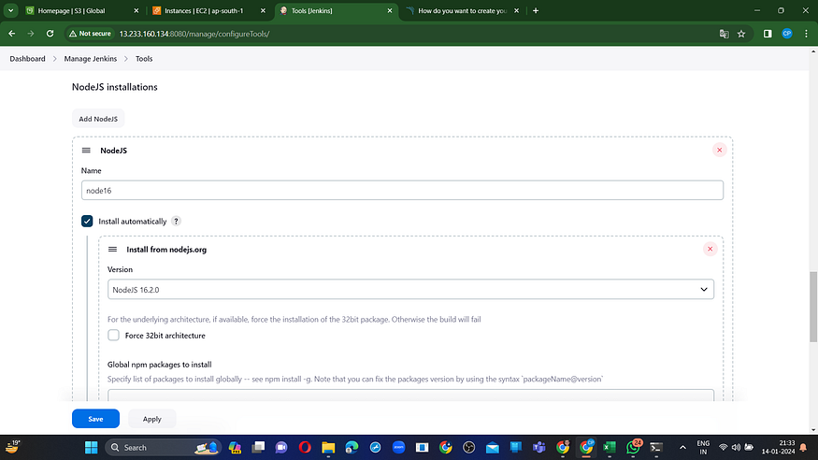Click the weather widget on taskbar
Screen dimensions: 818x460
12,448
